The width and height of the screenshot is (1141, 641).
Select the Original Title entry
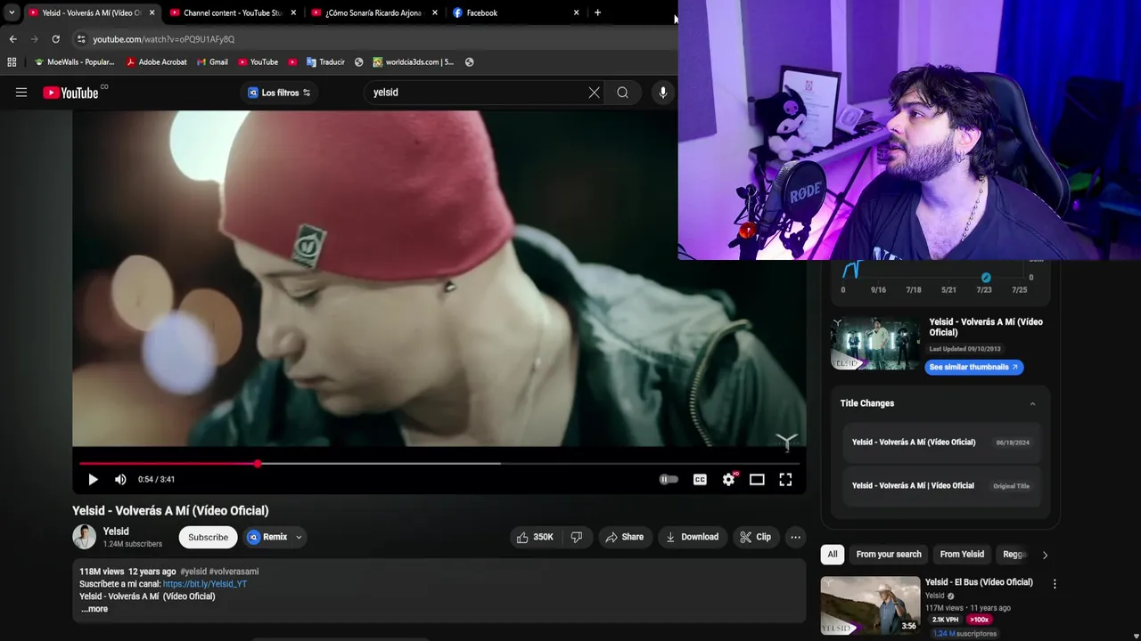point(940,486)
